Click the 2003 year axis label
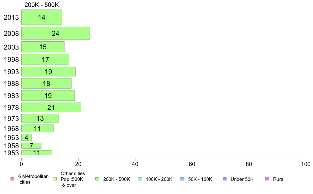The image size is (313, 194). tap(11, 47)
